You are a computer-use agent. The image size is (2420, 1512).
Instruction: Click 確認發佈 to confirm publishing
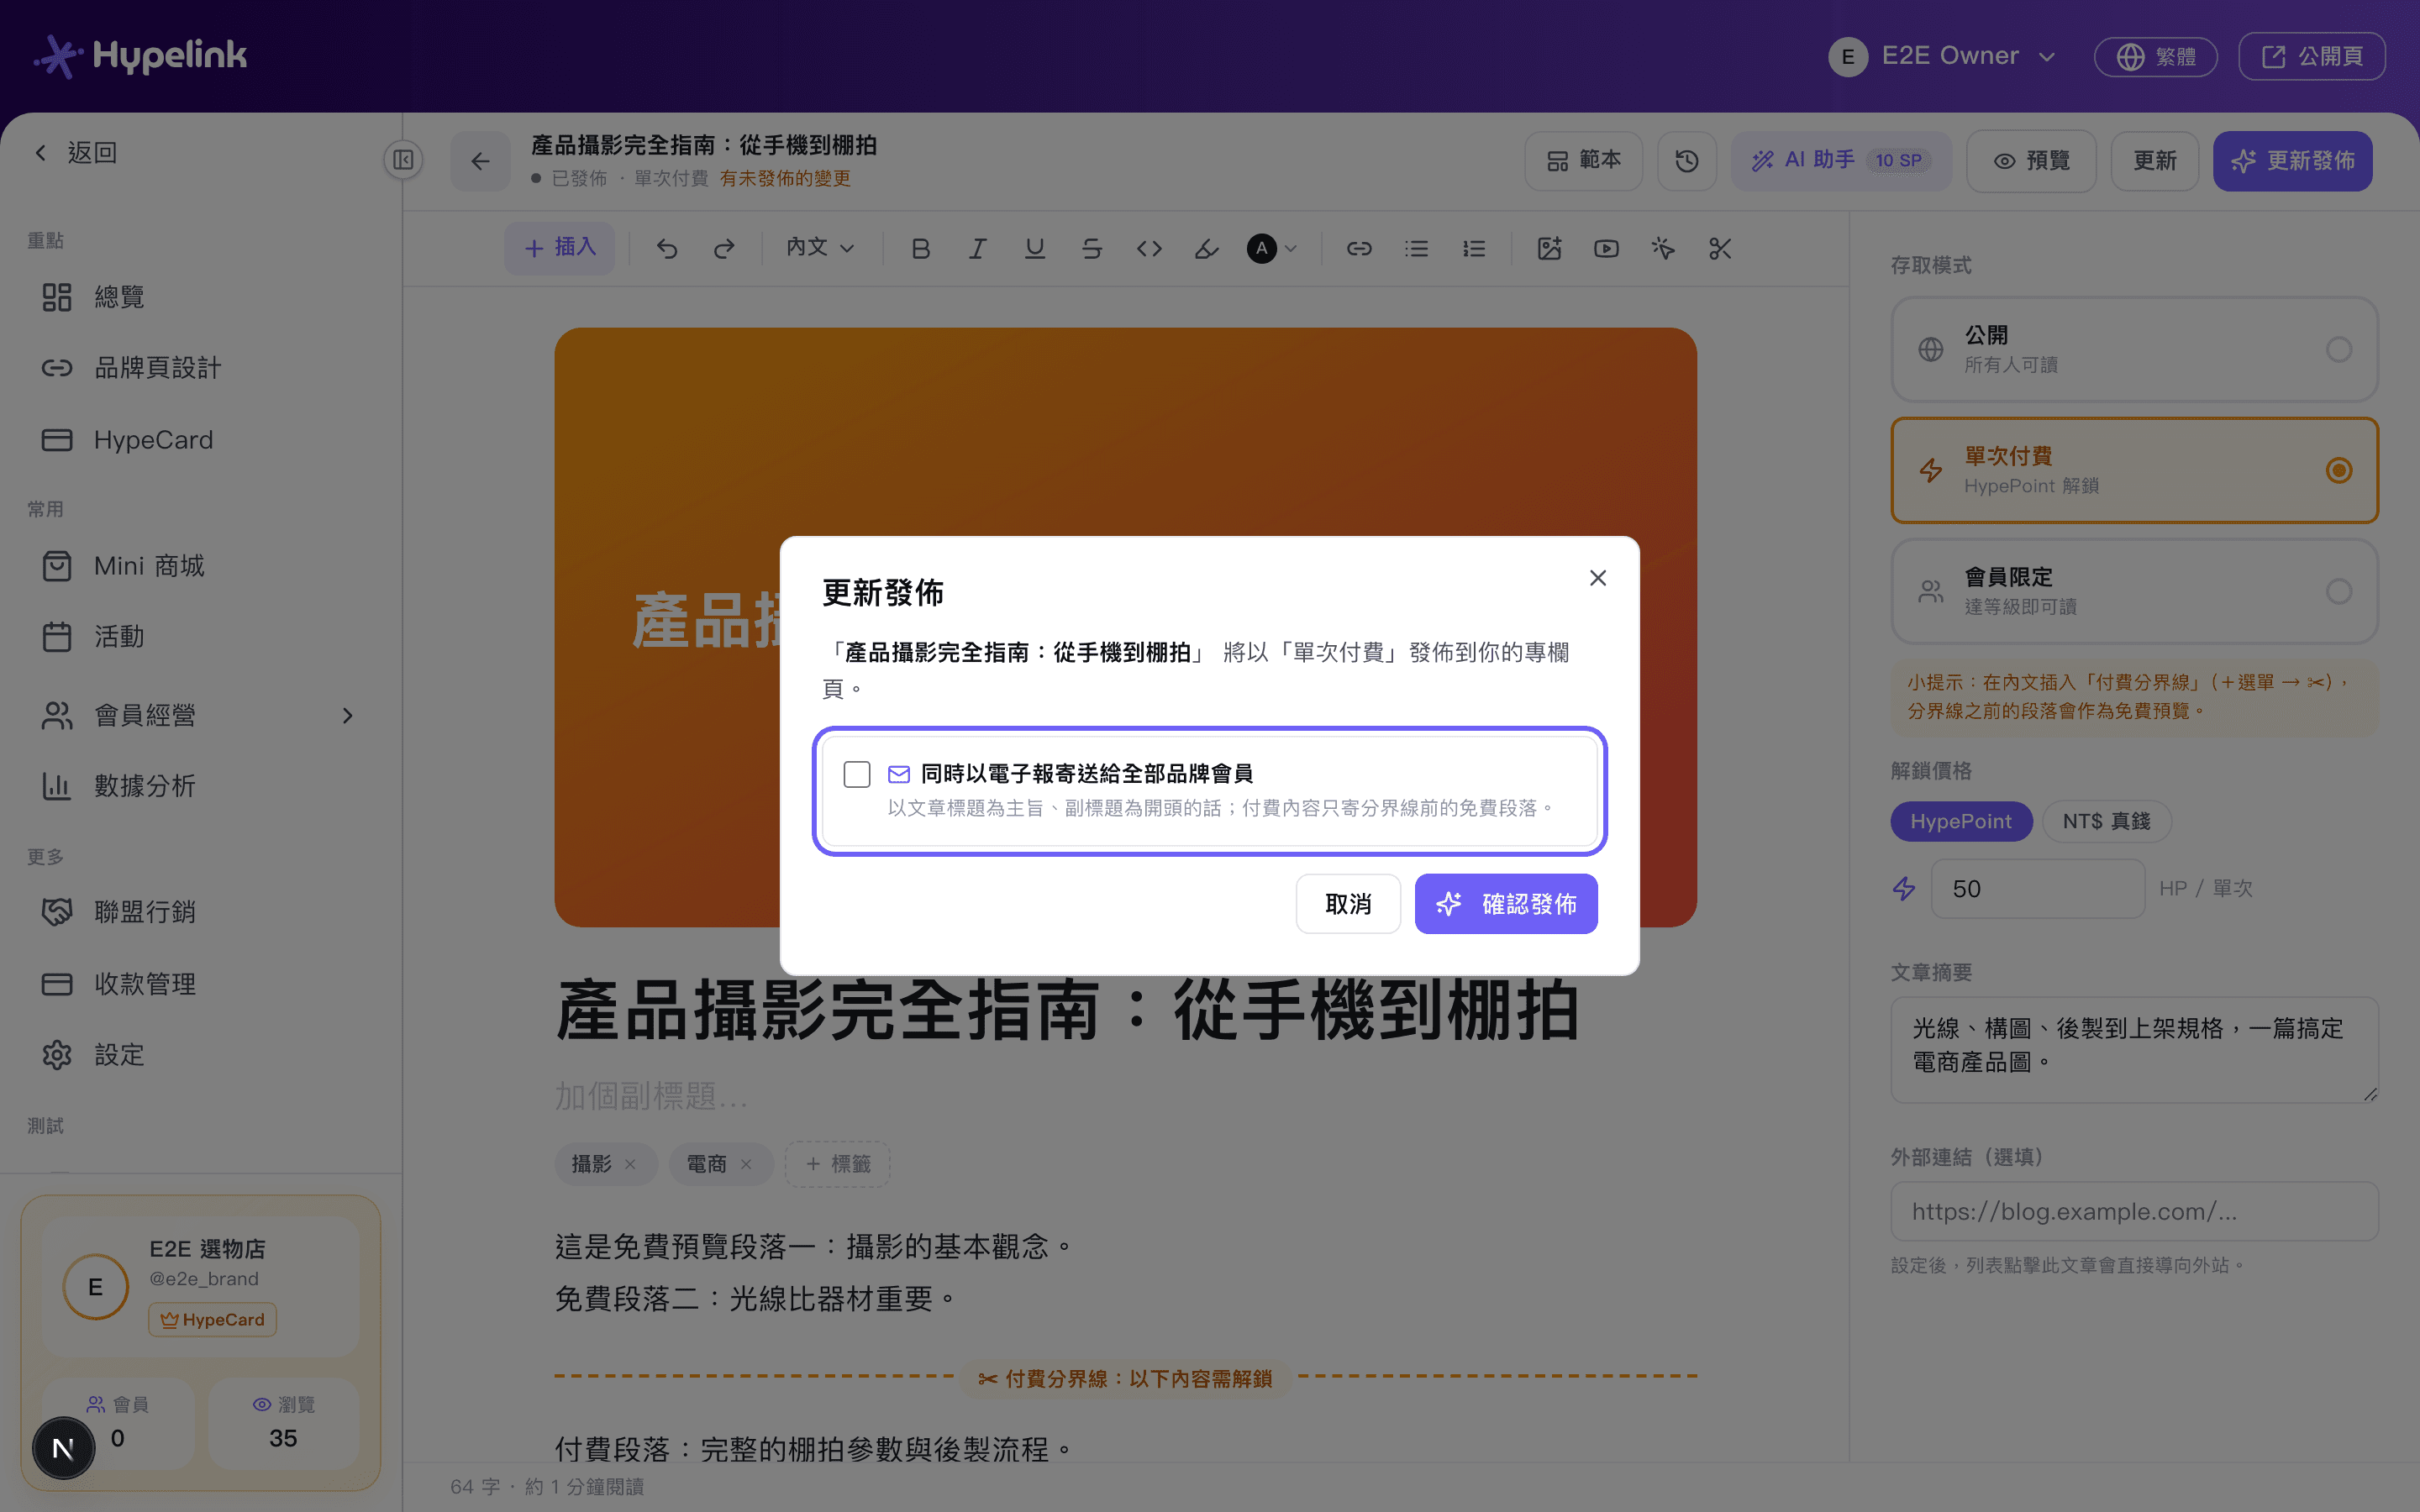pyautogui.click(x=1506, y=904)
